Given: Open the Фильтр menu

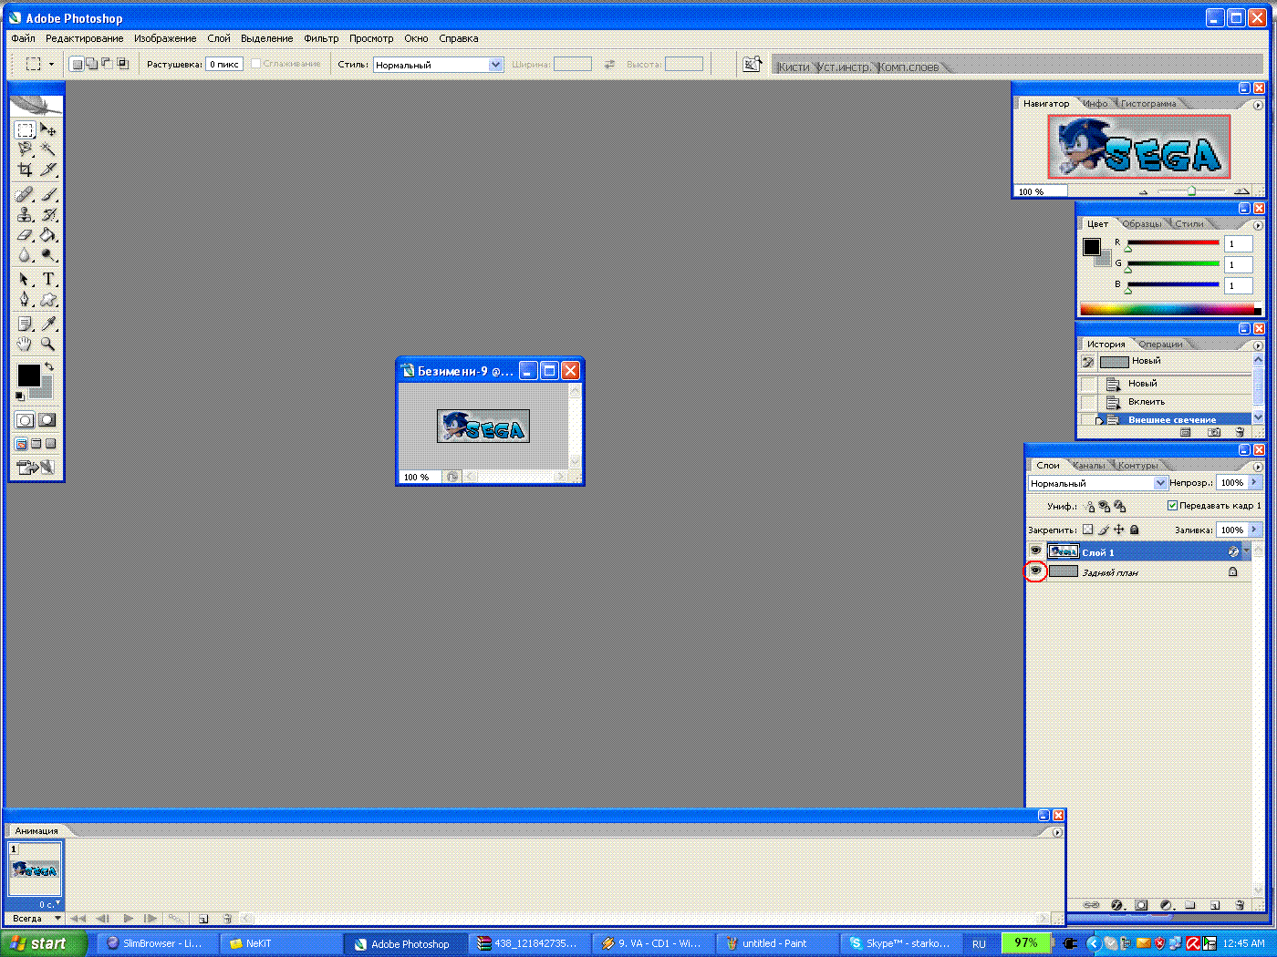Looking at the screenshot, I should pos(321,38).
